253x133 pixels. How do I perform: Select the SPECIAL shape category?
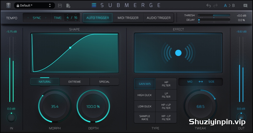pyautogui.click(x=104, y=82)
